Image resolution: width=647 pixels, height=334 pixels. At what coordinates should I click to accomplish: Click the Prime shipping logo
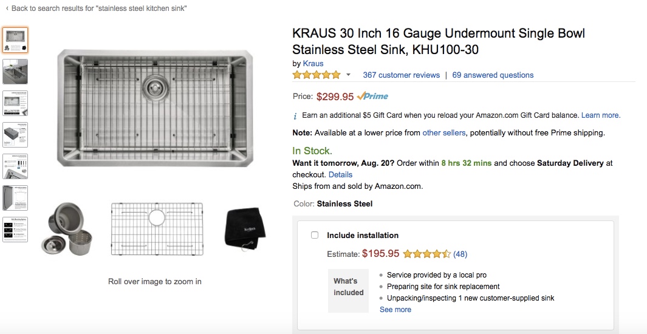coord(372,96)
